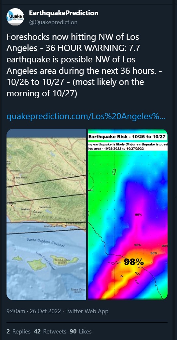Open the EarthquakePrediction profile avatar
The width and height of the screenshot is (177, 340).
[x=15, y=17]
